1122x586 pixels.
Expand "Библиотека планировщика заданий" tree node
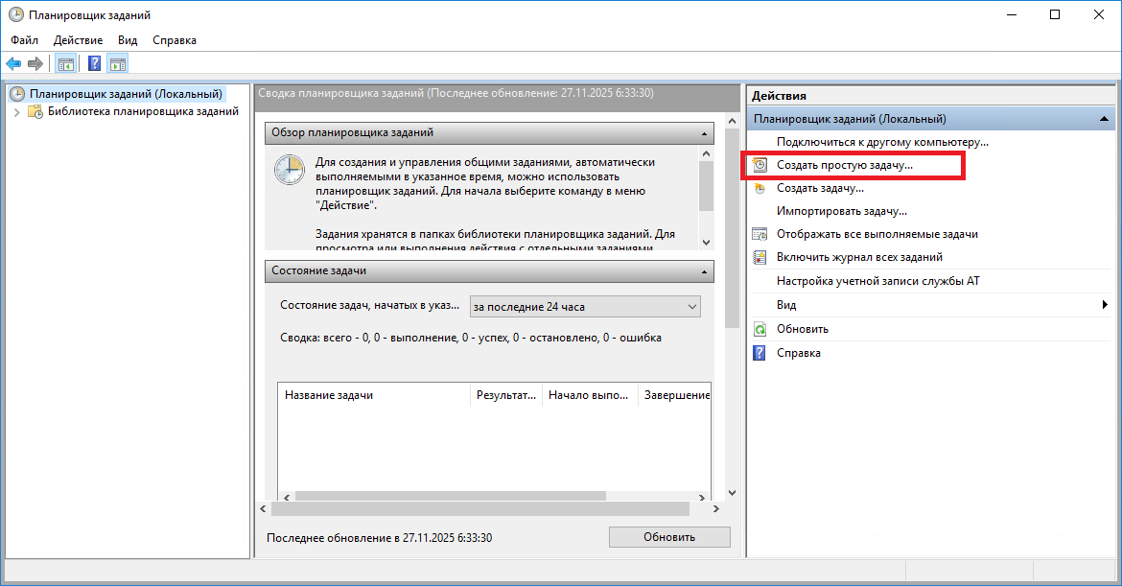pyautogui.click(x=16, y=112)
